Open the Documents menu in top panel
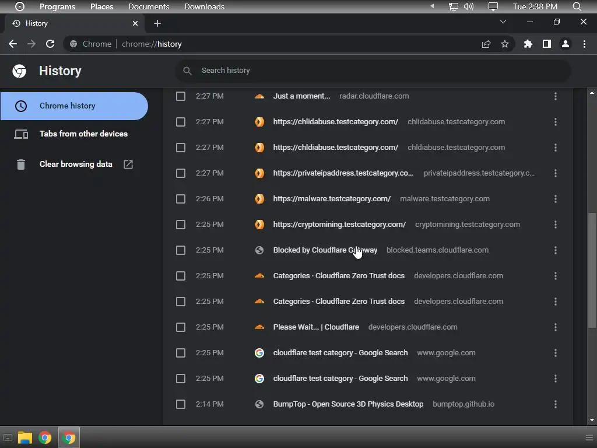 [x=149, y=6]
